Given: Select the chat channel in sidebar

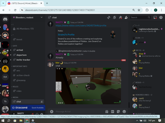Looking at the screenshot, I should (28, 102).
